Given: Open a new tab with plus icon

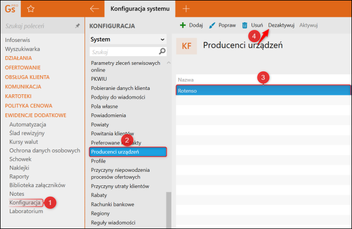Looking at the screenshot, I should tap(186, 9).
